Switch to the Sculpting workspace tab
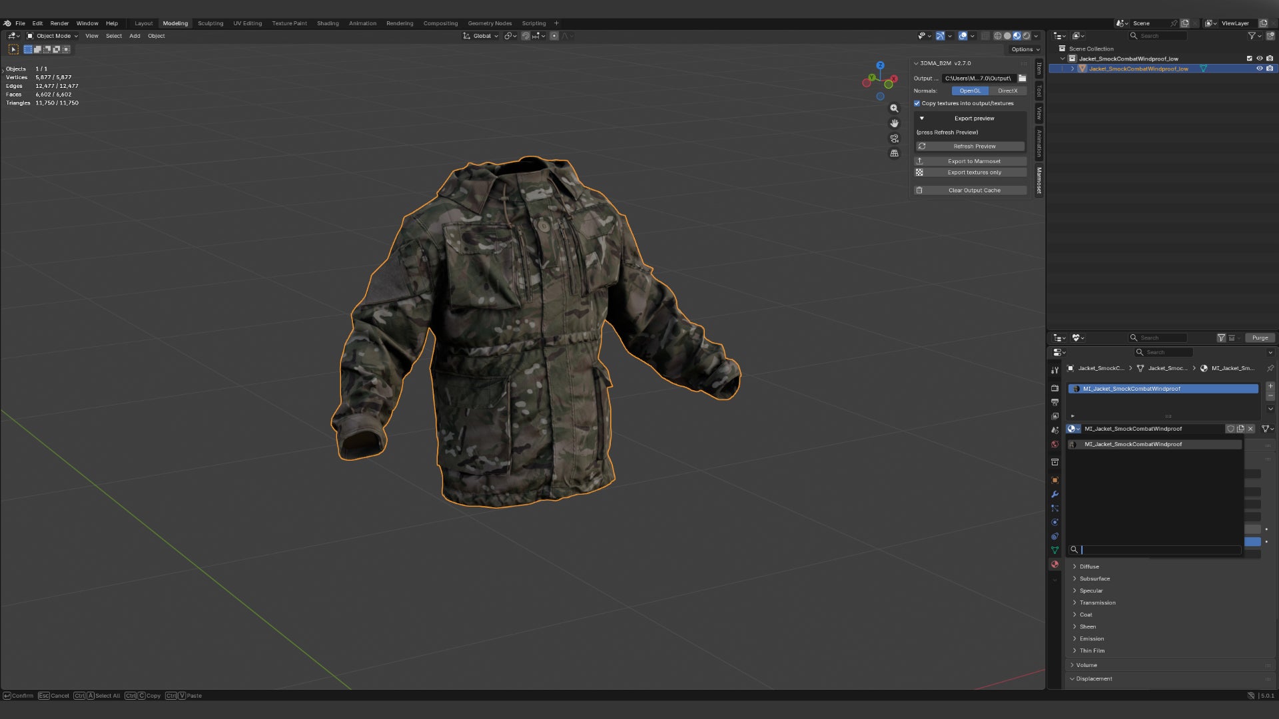The width and height of the screenshot is (1279, 719). pos(211,23)
